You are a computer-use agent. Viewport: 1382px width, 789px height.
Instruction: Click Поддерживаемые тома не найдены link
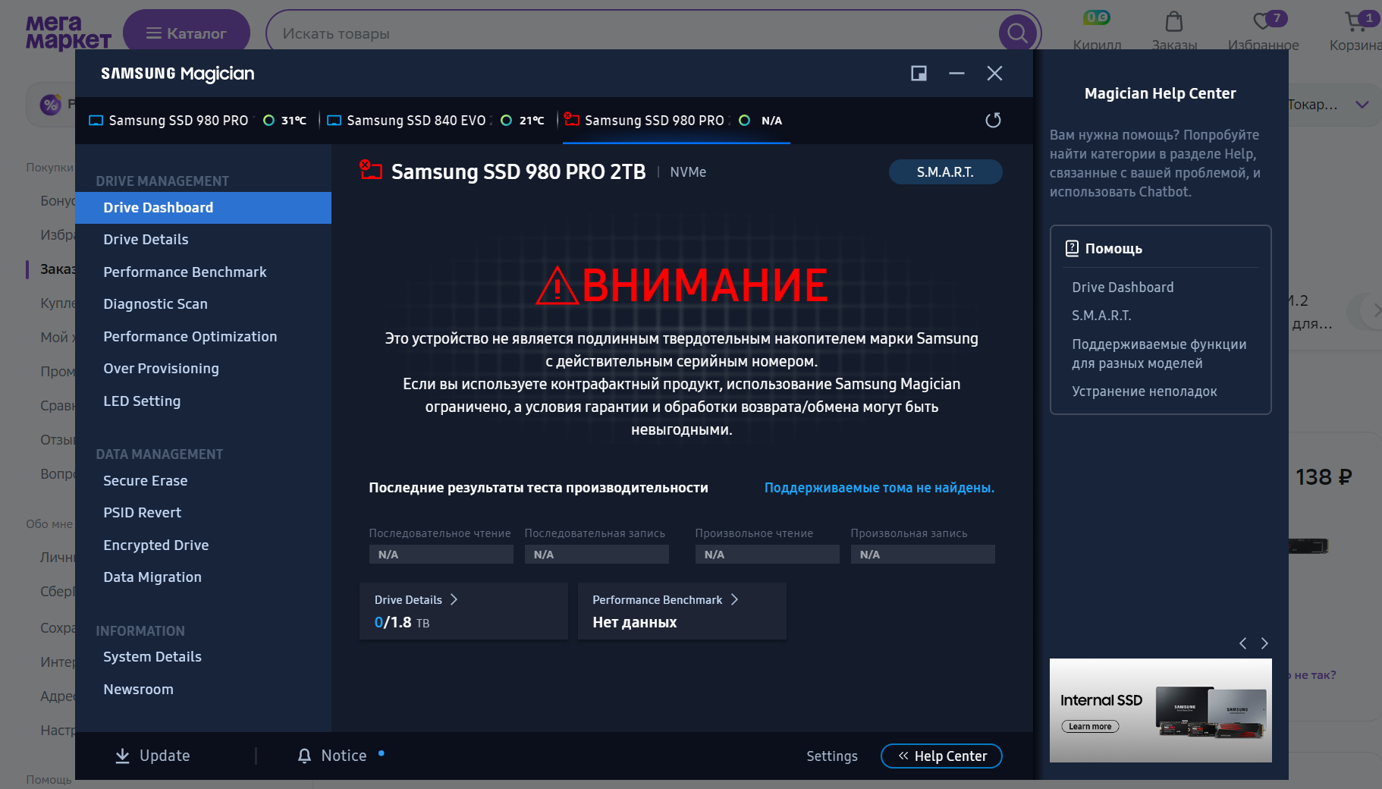tap(879, 488)
